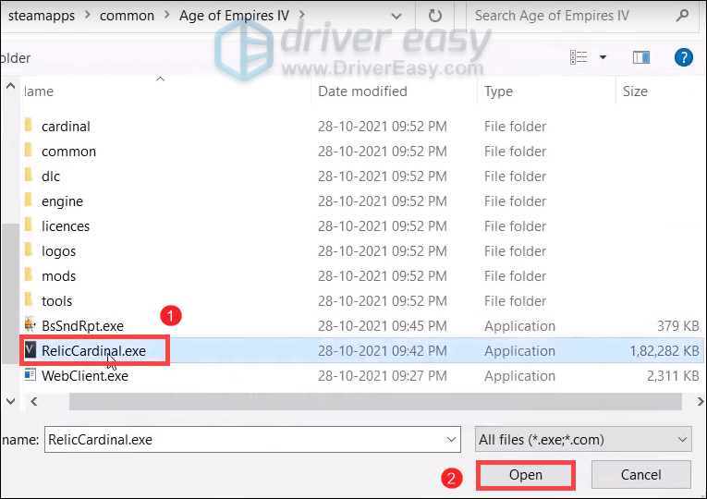Click the 2,311 KB size value
707x499 pixels.
[673, 375]
